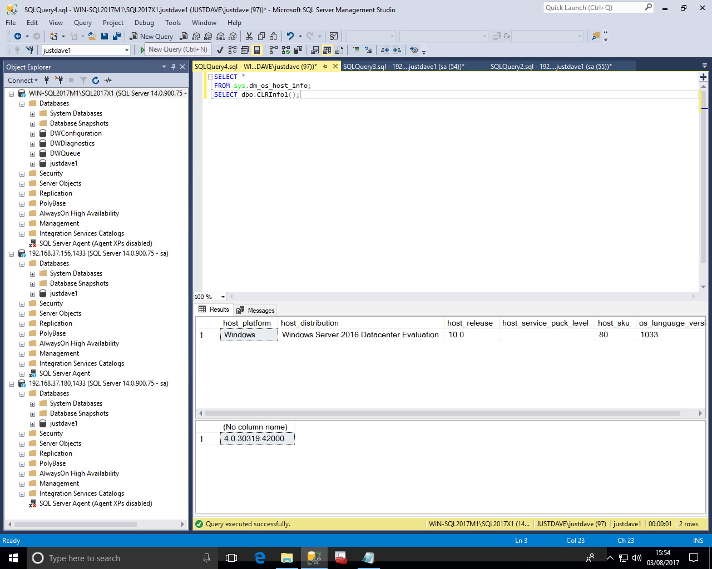Expand the DWConfiguration database node
Viewport: 712px width, 569px height.
pyautogui.click(x=32, y=134)
